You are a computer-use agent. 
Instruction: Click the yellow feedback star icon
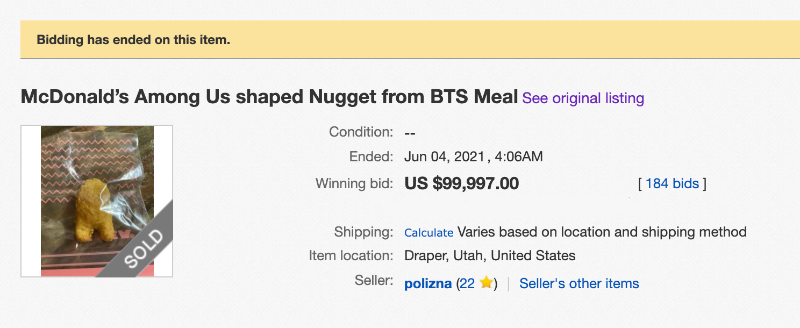point(486,283)
